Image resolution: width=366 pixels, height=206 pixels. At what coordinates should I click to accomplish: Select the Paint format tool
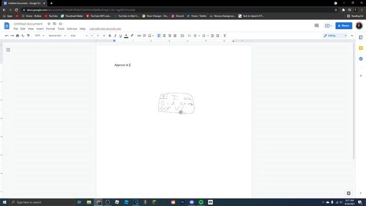pos(28,35)
